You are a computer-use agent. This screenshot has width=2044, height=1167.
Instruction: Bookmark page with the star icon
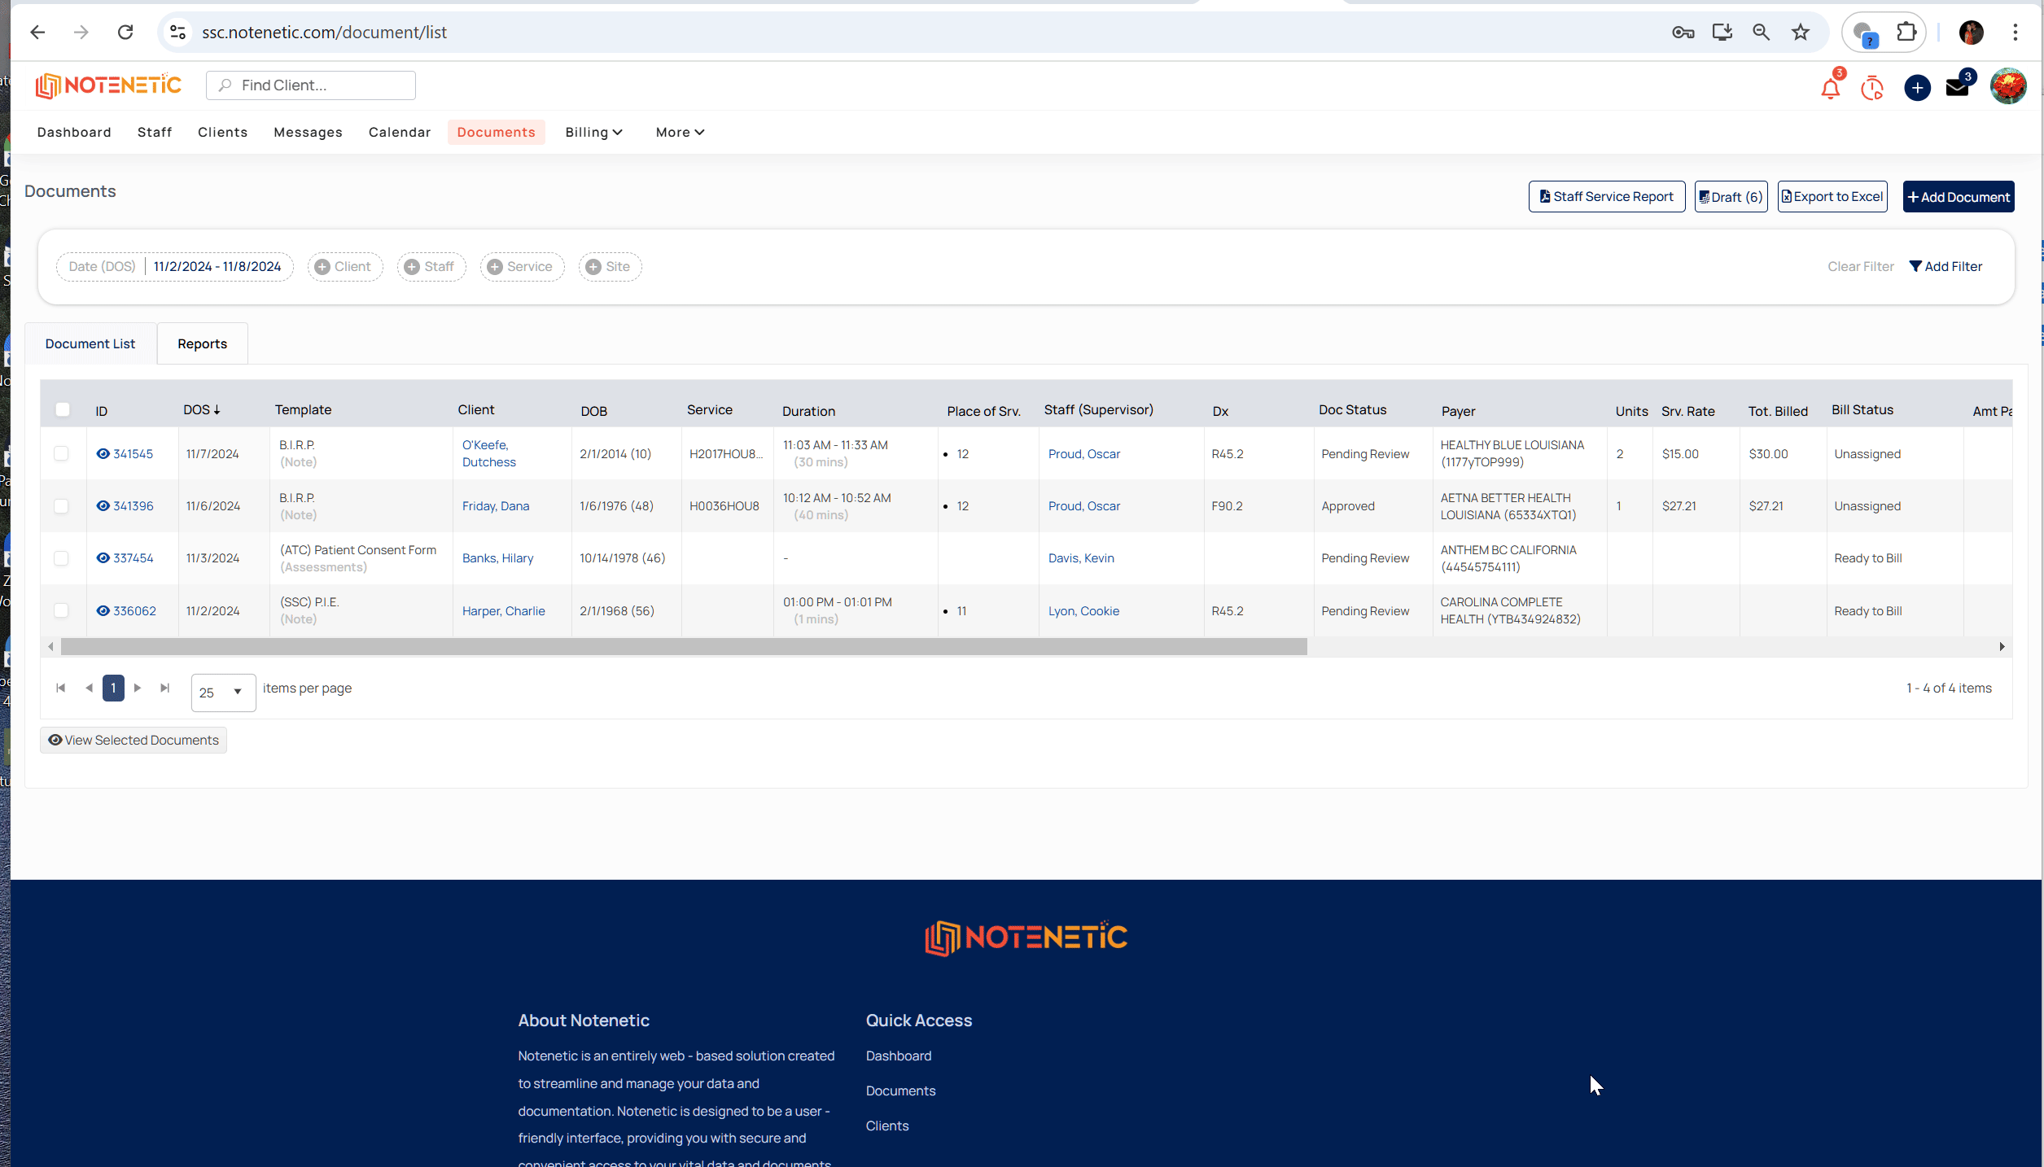1800,33
